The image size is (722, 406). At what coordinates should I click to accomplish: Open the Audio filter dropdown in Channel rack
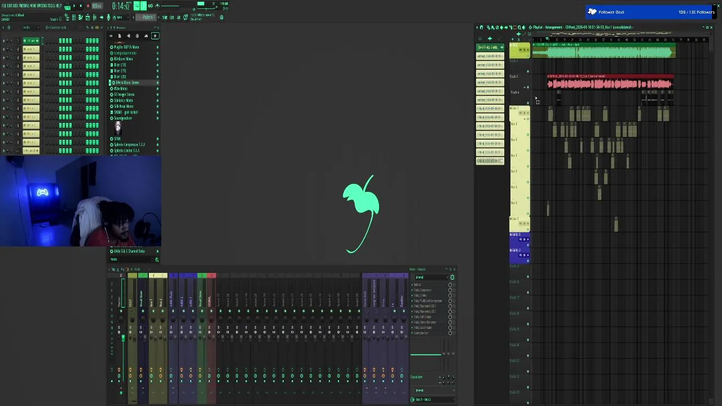30,27
